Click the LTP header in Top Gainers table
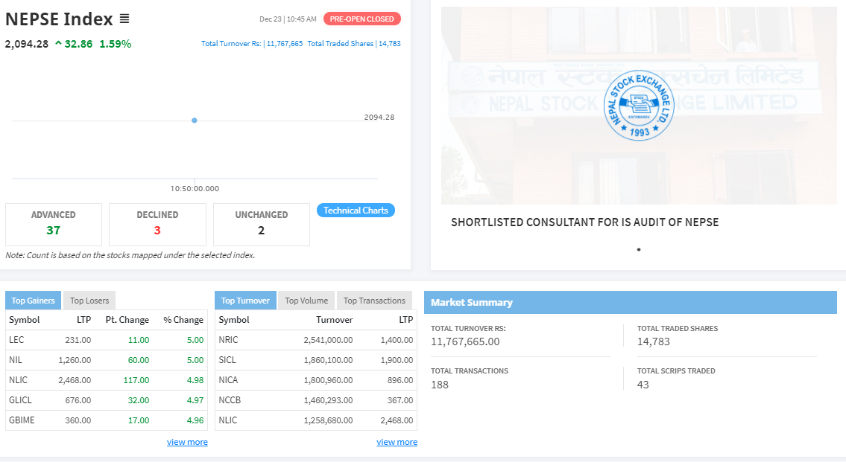 coord(83,320)
